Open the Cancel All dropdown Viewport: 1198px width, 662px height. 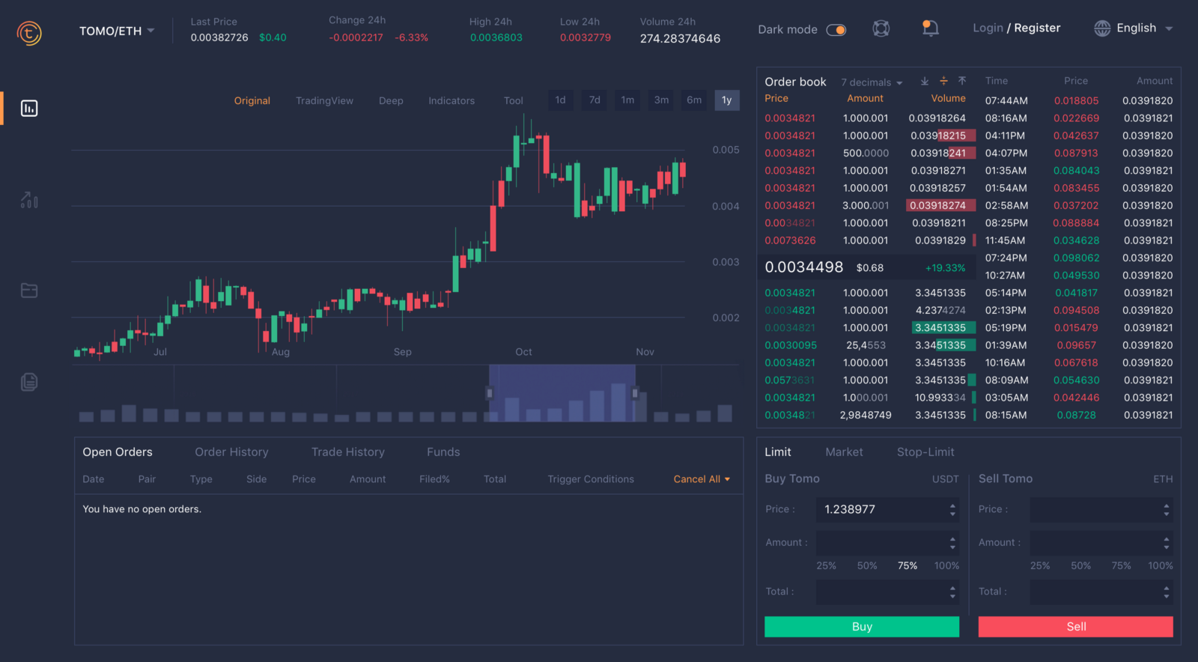coord(702,479)
